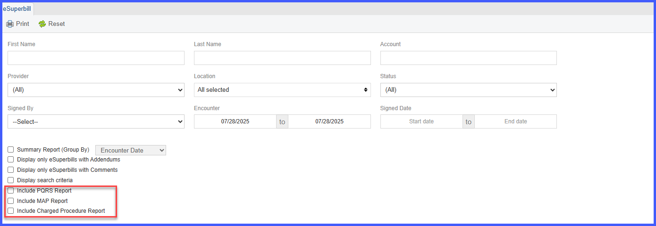Click the Signed By label

pos(20,108)
